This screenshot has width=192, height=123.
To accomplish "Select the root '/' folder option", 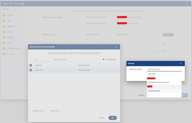I will 149,95.
